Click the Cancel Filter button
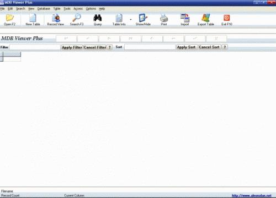The width and height of the screenshot is (276, 198). click(95, 47)
